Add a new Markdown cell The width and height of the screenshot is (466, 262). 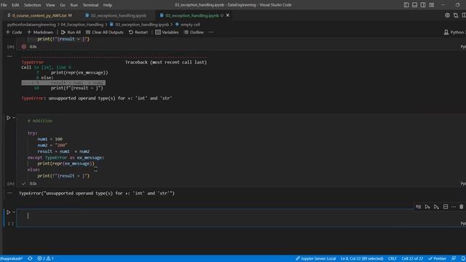point(40,32)
